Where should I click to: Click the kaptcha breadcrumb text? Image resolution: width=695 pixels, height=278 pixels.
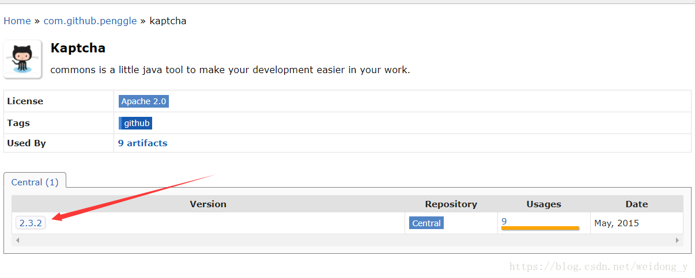[x=168, y=21]
